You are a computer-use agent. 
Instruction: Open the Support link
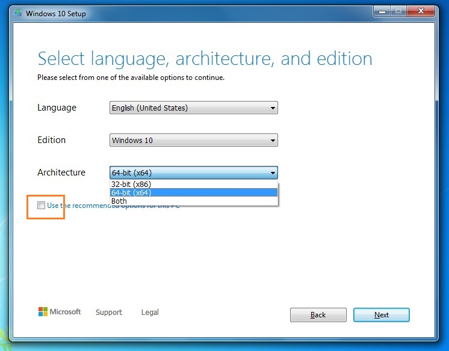[x=109, y=312]
